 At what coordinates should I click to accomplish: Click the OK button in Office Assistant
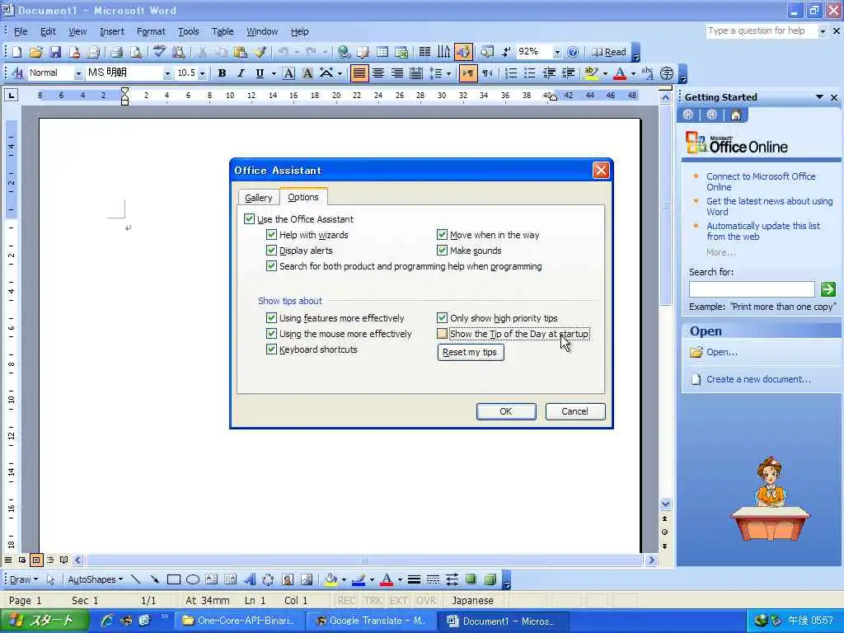[506, 411]
